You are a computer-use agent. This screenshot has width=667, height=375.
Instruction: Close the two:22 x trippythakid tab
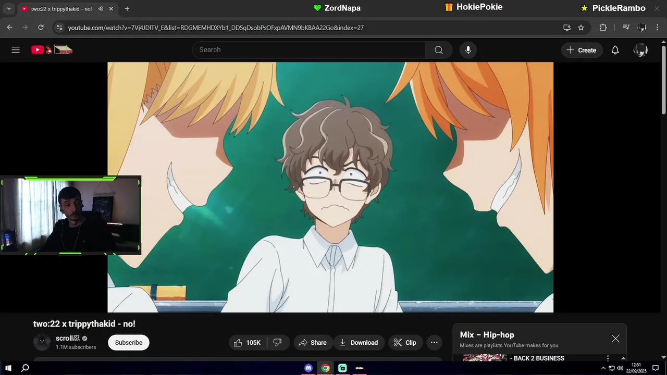(111, 9)
